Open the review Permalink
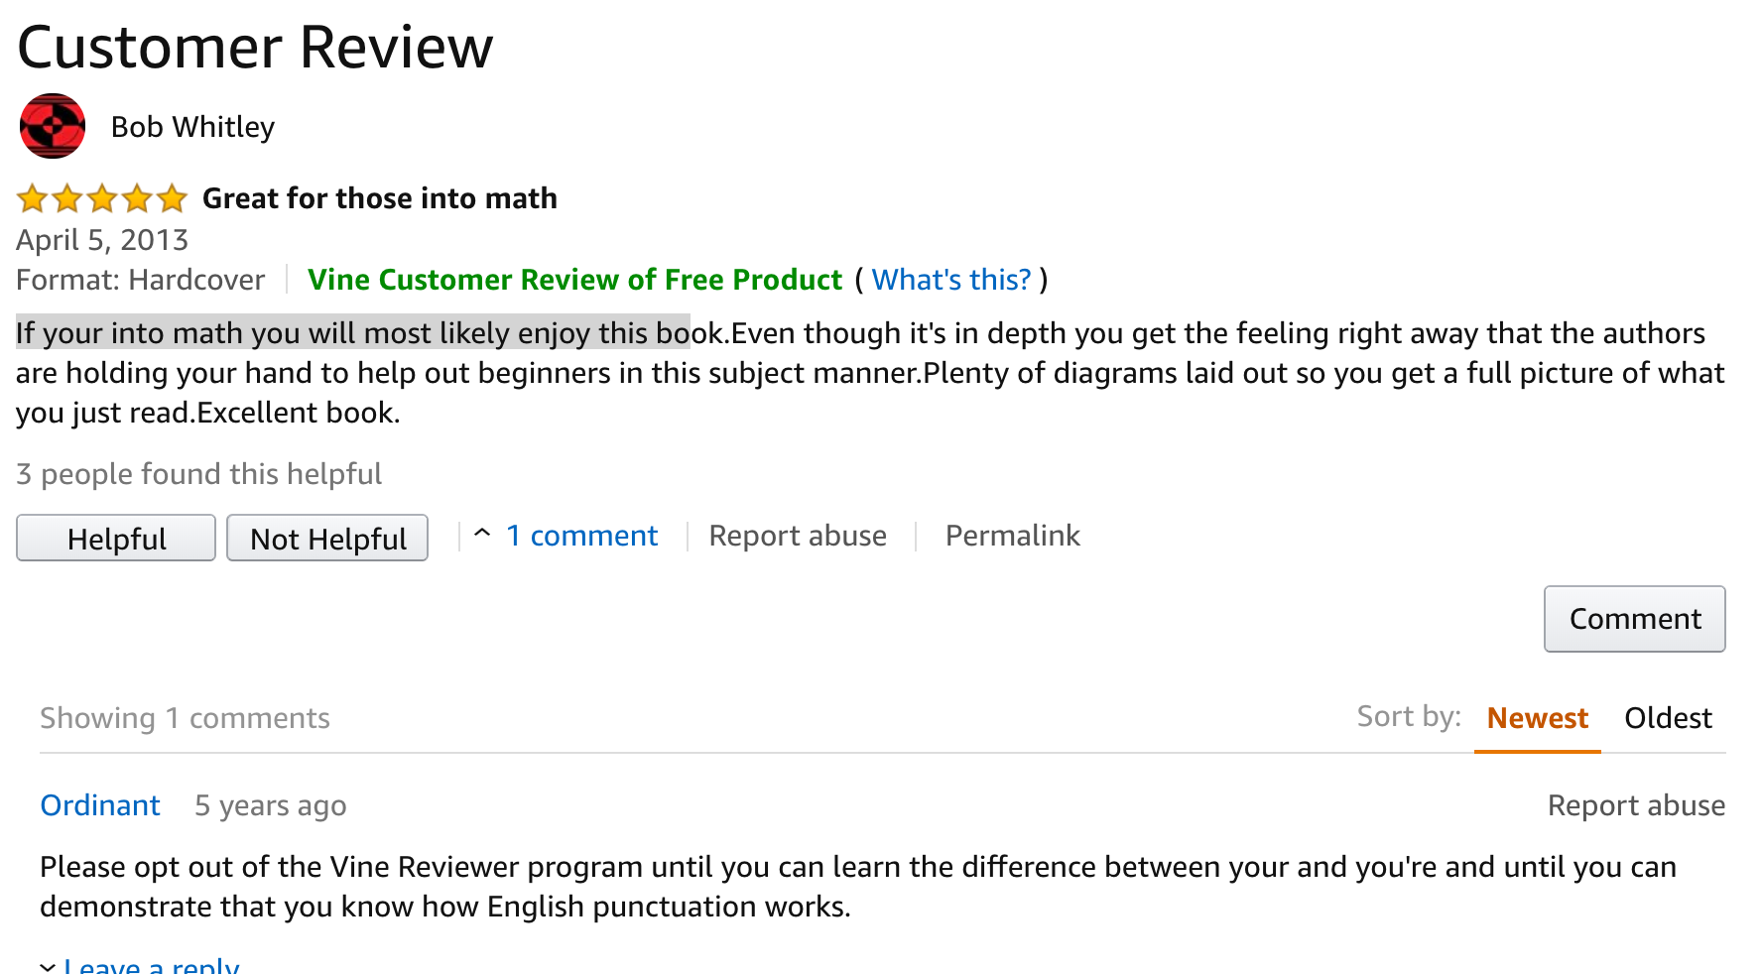 point(1012,536)
